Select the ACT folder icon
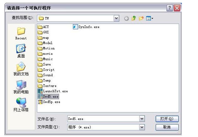Viewport: 198px width, 137px height. click(40, 27)
